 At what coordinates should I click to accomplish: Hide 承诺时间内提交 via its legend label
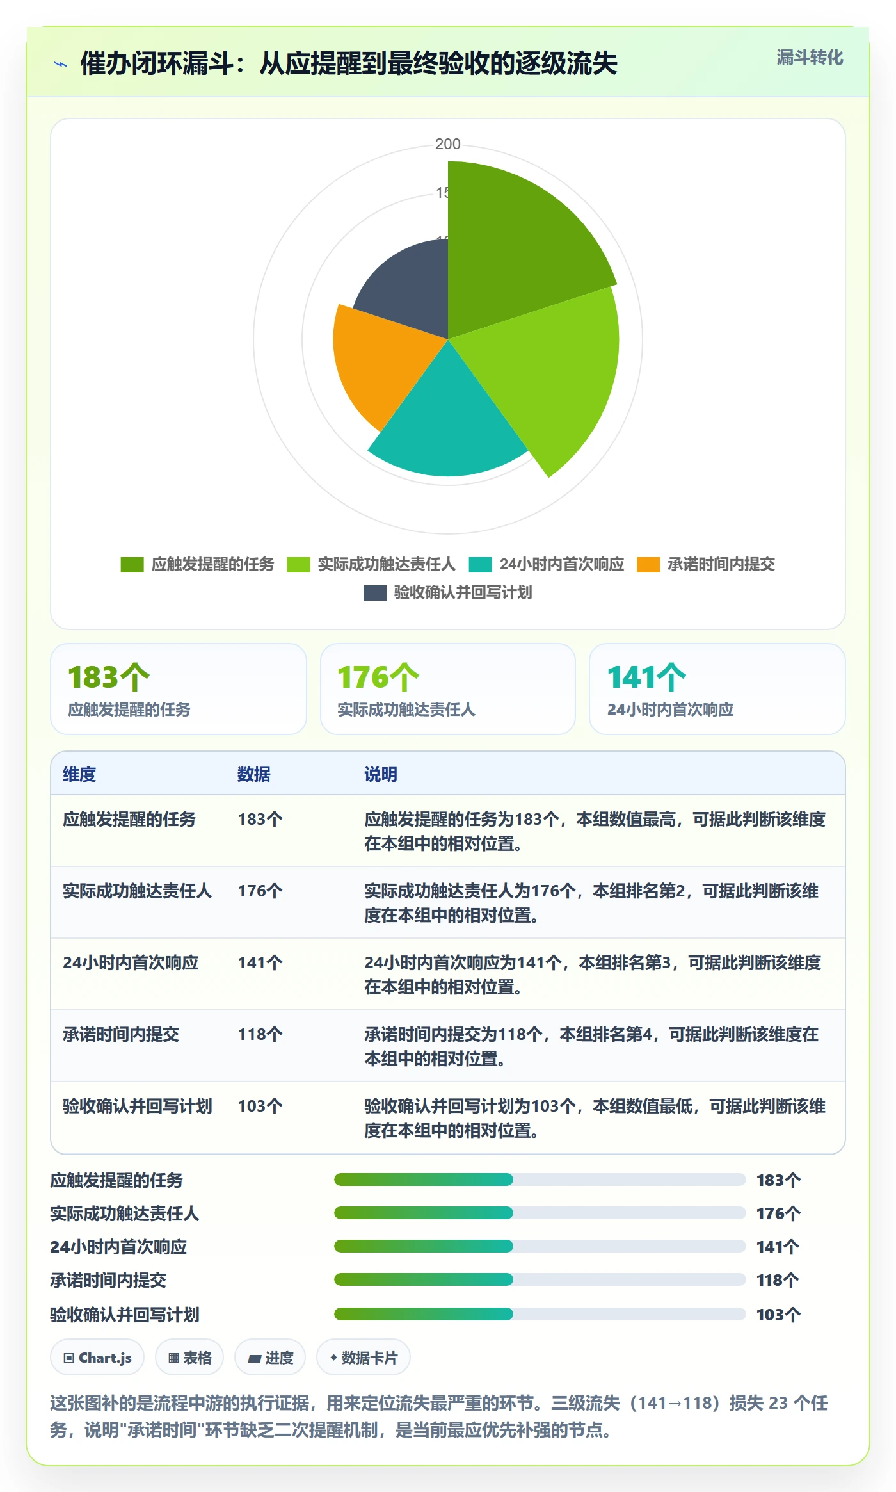(721, 564)
